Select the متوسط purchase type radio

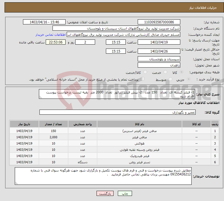(170, 79)
